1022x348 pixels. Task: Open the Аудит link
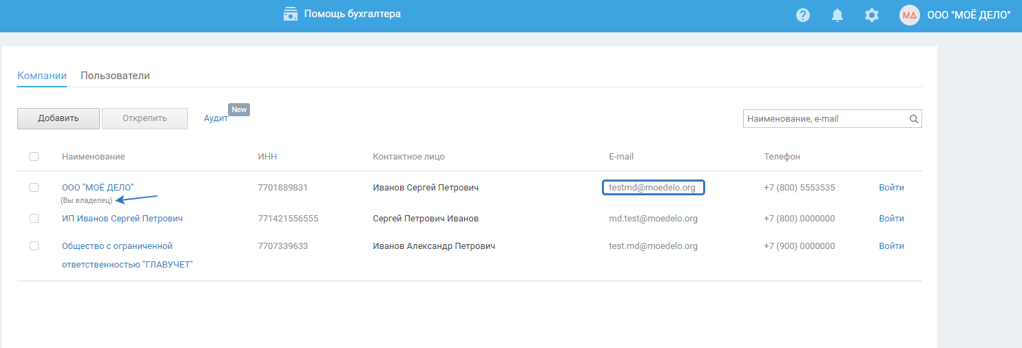[216, 118]
